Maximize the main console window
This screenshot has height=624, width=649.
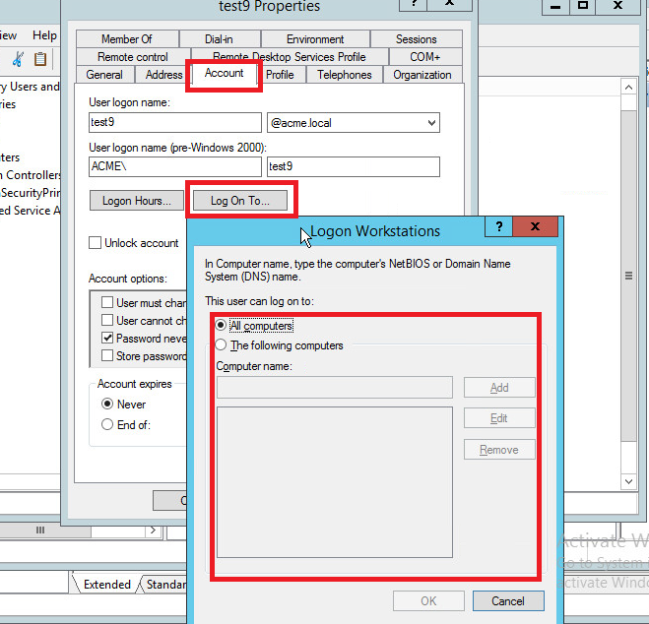click(x=583, y=6)
